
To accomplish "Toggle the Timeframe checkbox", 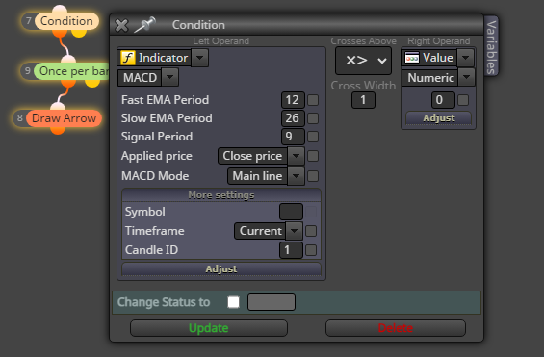I will coord(311,231).
